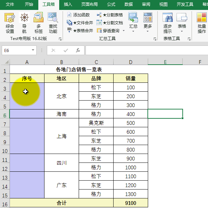Open the 公式 ribbon tab
Image resolution: width=208 pixels, height=208 pixels.
(x=111, y=4)
